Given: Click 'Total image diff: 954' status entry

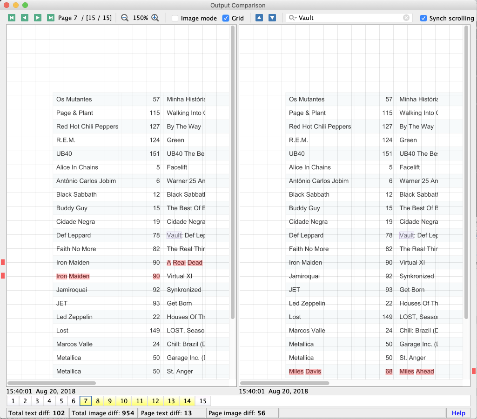Looking at the screenshot, I should 103,413.
